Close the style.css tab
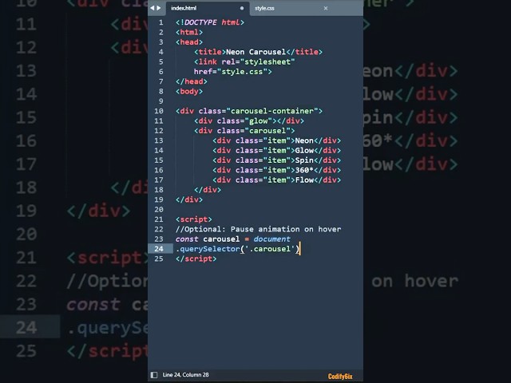The image size is (511, 383). click(326, 9)
